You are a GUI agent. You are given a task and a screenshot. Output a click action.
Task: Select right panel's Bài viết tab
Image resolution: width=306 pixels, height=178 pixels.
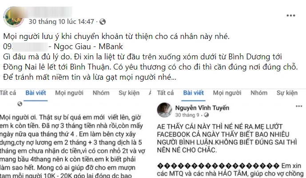193,93
